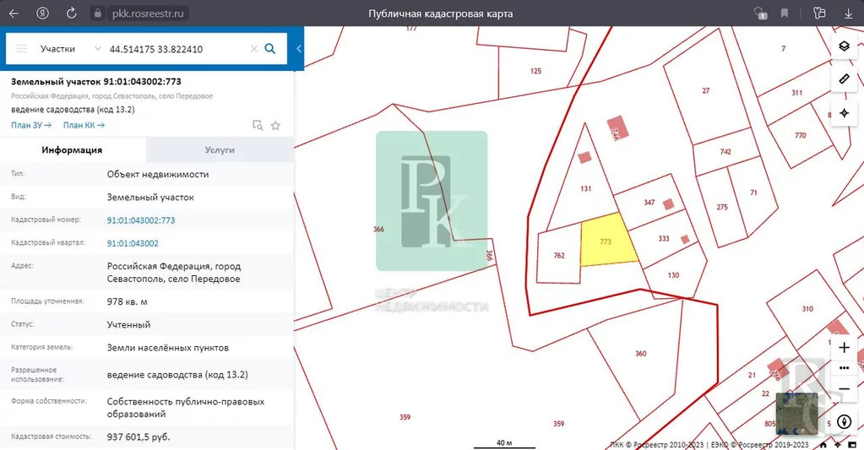Collapse the side panel with blue chevron
This screenshot has width=864, height=450.
click(x=299, y=48)
